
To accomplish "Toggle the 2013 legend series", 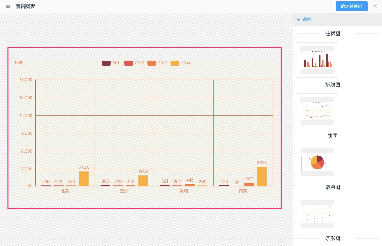I will [157, 63].
